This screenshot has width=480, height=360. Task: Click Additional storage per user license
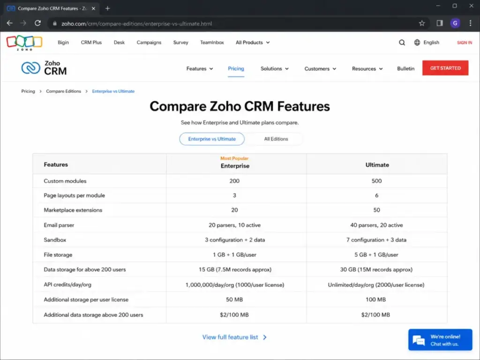(x=86, y=300)
